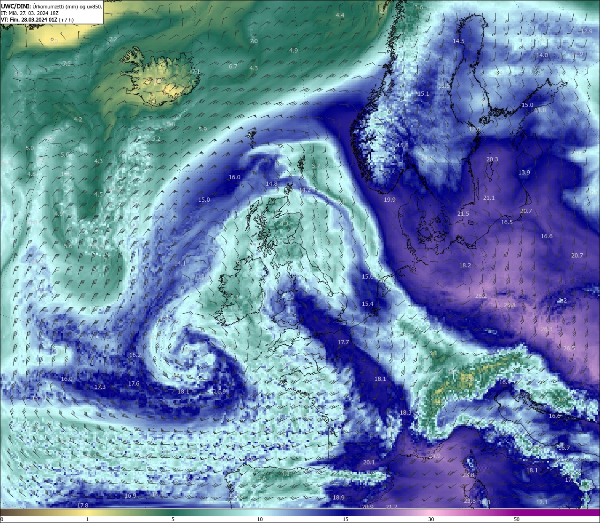Click the 12.1 value on the map

[x=542, y=502]
